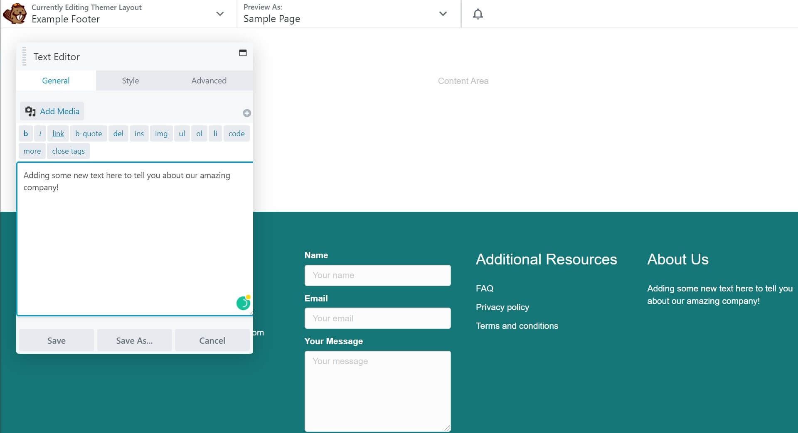The height and width of the screenshot is (433, 798).
Task: Open the Privacy policy link
Action: pyautogui.click(x=502, y=307)
